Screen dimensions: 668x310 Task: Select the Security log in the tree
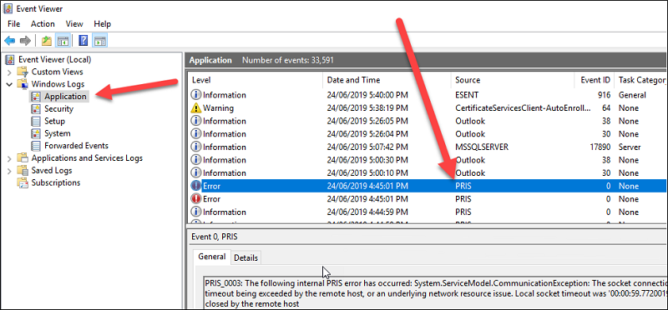(58, 109)
